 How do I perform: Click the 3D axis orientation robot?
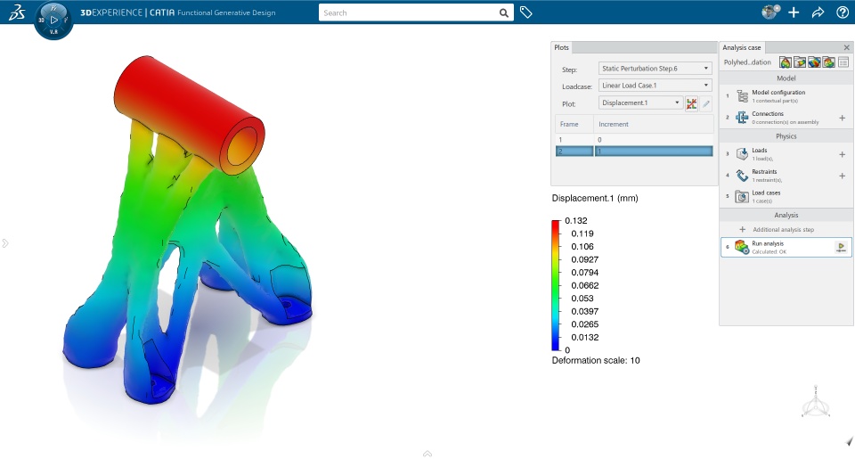[816, 402]
